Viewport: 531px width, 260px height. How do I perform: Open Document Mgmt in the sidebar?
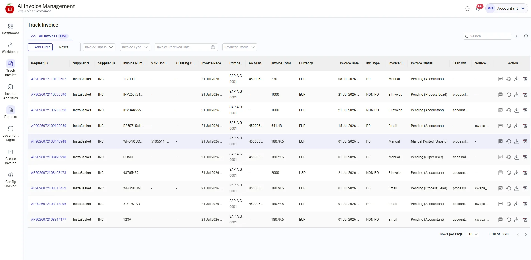pyautogui.click(x=11, y=134)
